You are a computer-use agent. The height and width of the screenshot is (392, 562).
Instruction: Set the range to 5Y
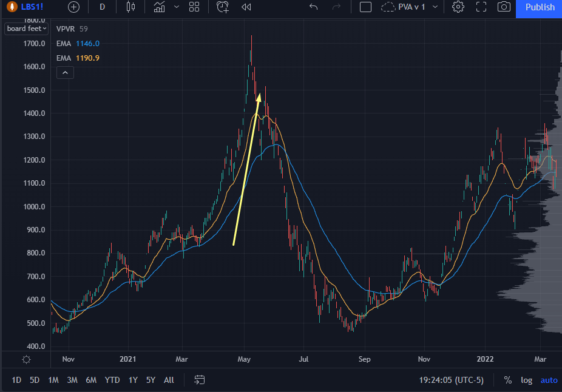151,380
